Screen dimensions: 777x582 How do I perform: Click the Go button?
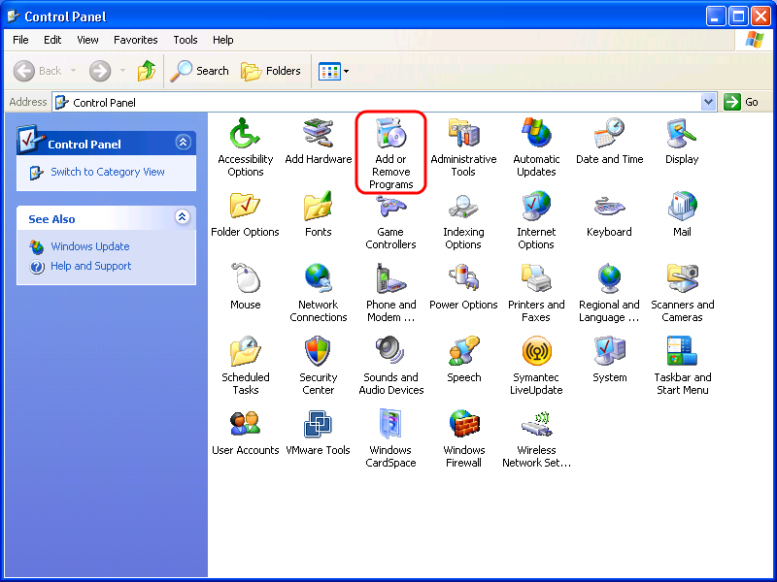742,102
